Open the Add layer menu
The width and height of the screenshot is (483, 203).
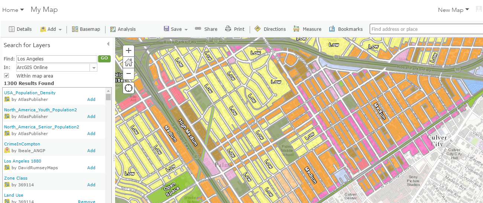click(x=51, y=29)
